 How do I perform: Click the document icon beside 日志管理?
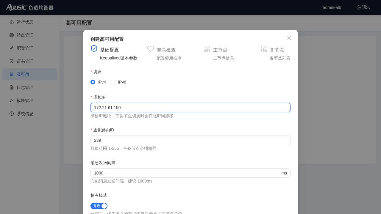coord(12,87)
